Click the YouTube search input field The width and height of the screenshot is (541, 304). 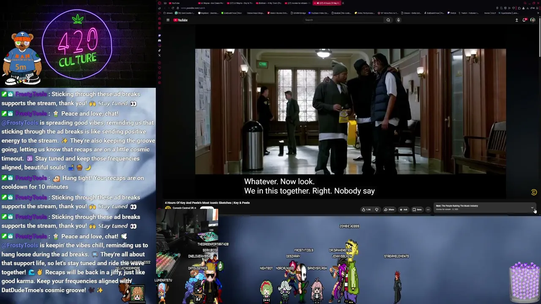coord(344,20)
